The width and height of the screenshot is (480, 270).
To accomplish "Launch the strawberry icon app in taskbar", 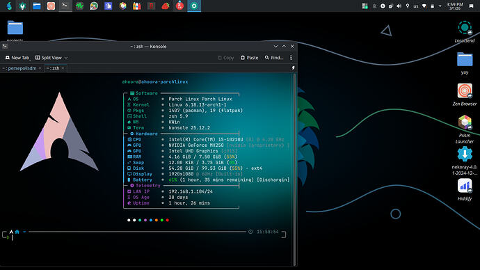I will coord(166,6).
